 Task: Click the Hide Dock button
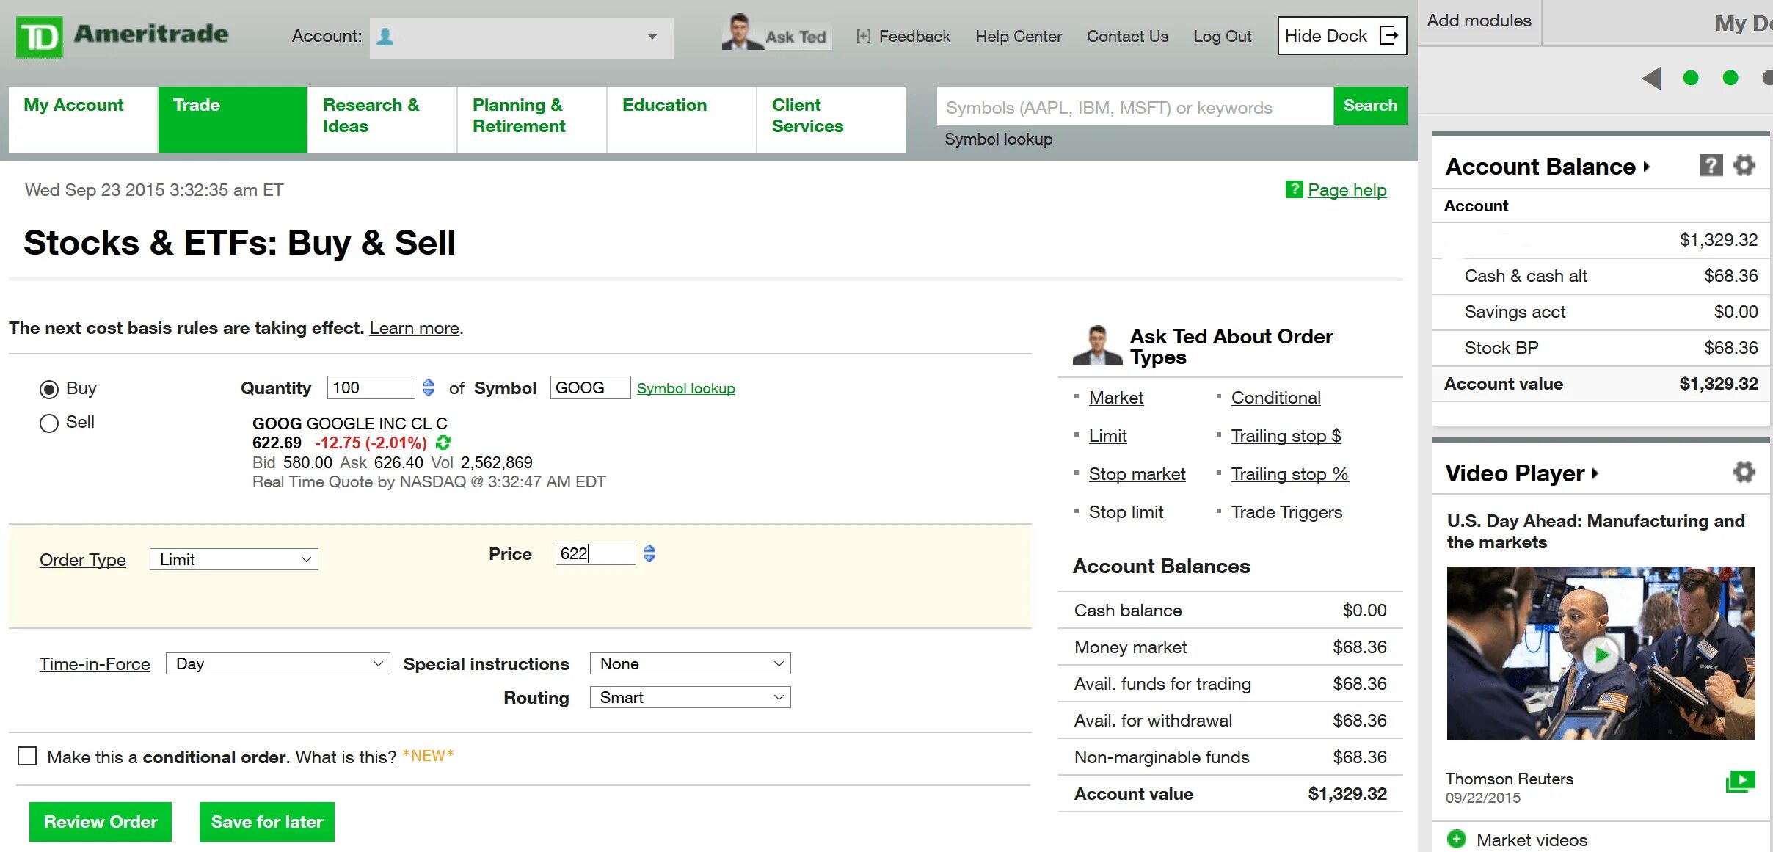point(1341,35)
